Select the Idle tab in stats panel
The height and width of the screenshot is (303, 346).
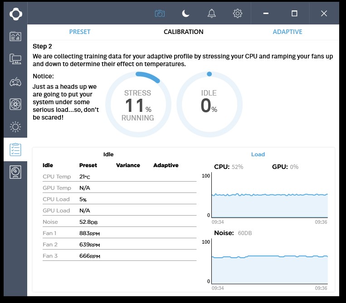108,154
